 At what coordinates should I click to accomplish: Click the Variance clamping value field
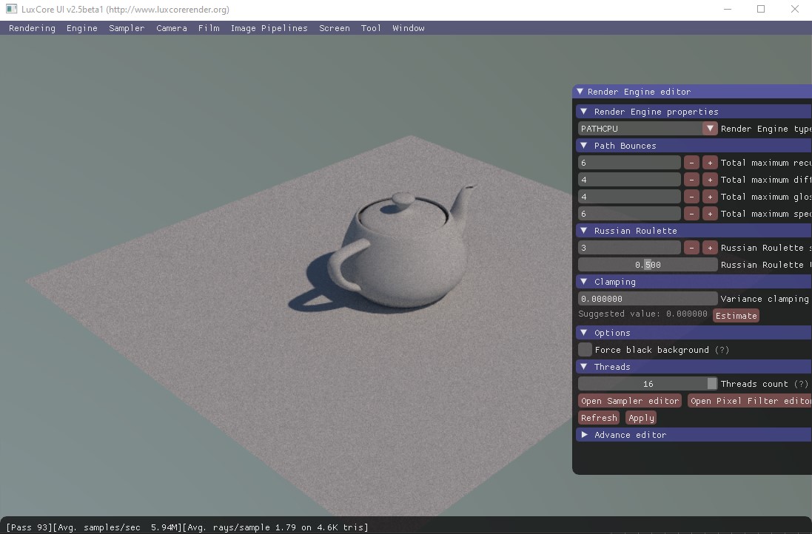648,299
